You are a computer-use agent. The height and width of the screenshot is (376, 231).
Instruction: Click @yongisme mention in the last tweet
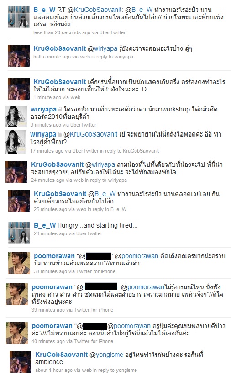point(106,355)
